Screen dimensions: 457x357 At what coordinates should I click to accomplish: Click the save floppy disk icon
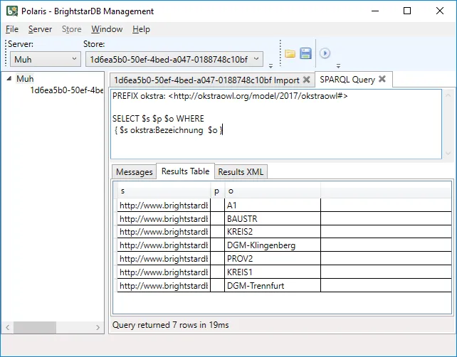(x=305, y=53)
